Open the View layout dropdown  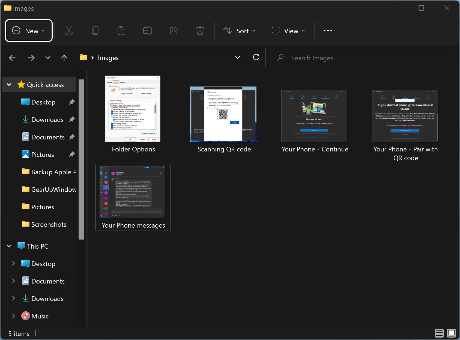288,31
